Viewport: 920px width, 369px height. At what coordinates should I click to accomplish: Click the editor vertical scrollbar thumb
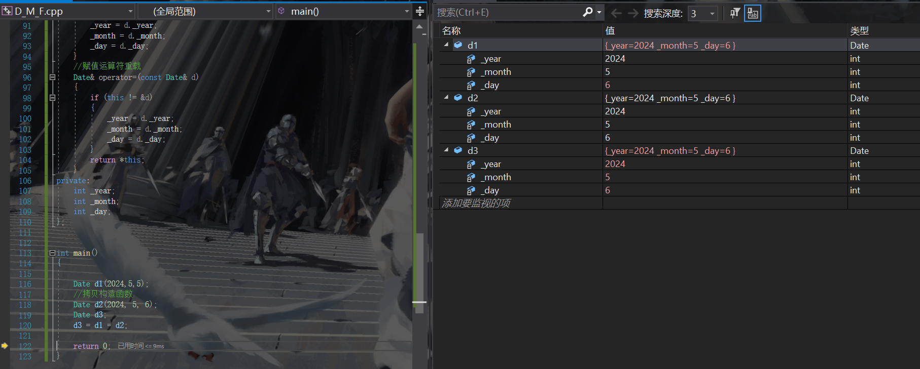pyautogui.click(x=419, y=273)
